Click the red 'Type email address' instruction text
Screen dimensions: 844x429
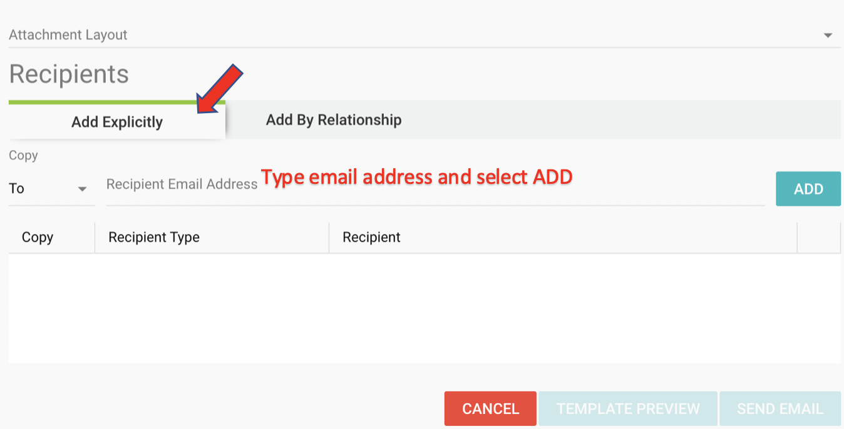[x=416, y=178]
